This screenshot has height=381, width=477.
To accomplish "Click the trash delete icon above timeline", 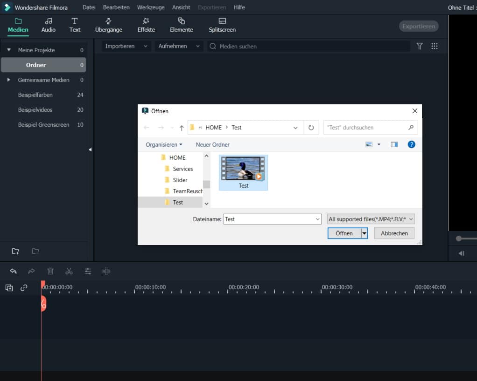I will tap(50, 271).
